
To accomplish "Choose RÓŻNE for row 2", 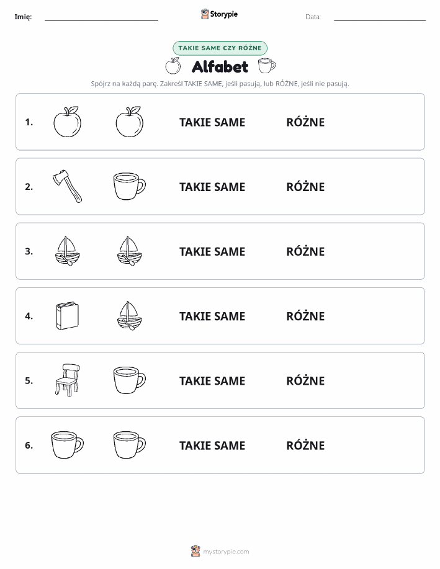I will 305,187.
